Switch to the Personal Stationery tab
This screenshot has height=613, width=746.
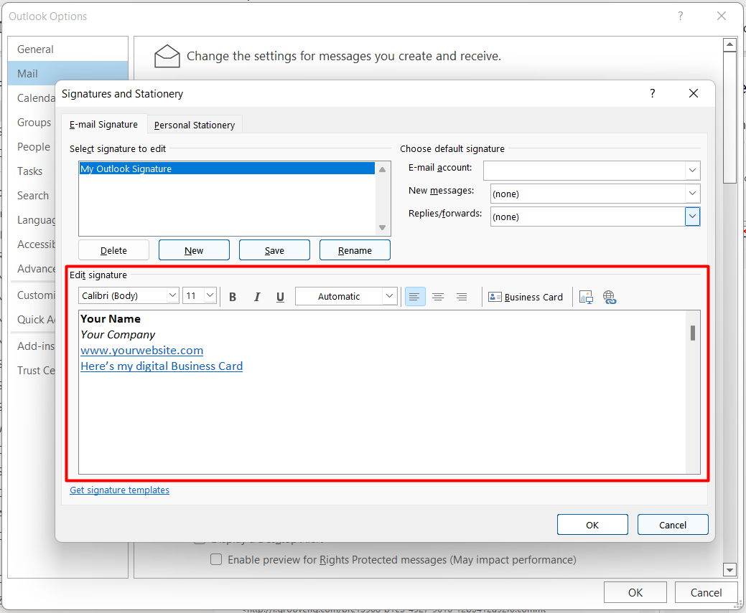(195, 125)
